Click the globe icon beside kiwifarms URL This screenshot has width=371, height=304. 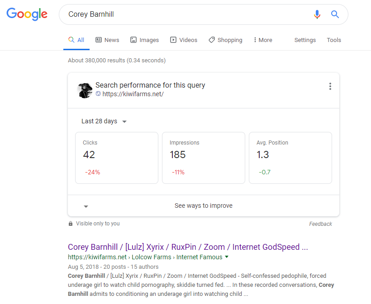[98, 94]
